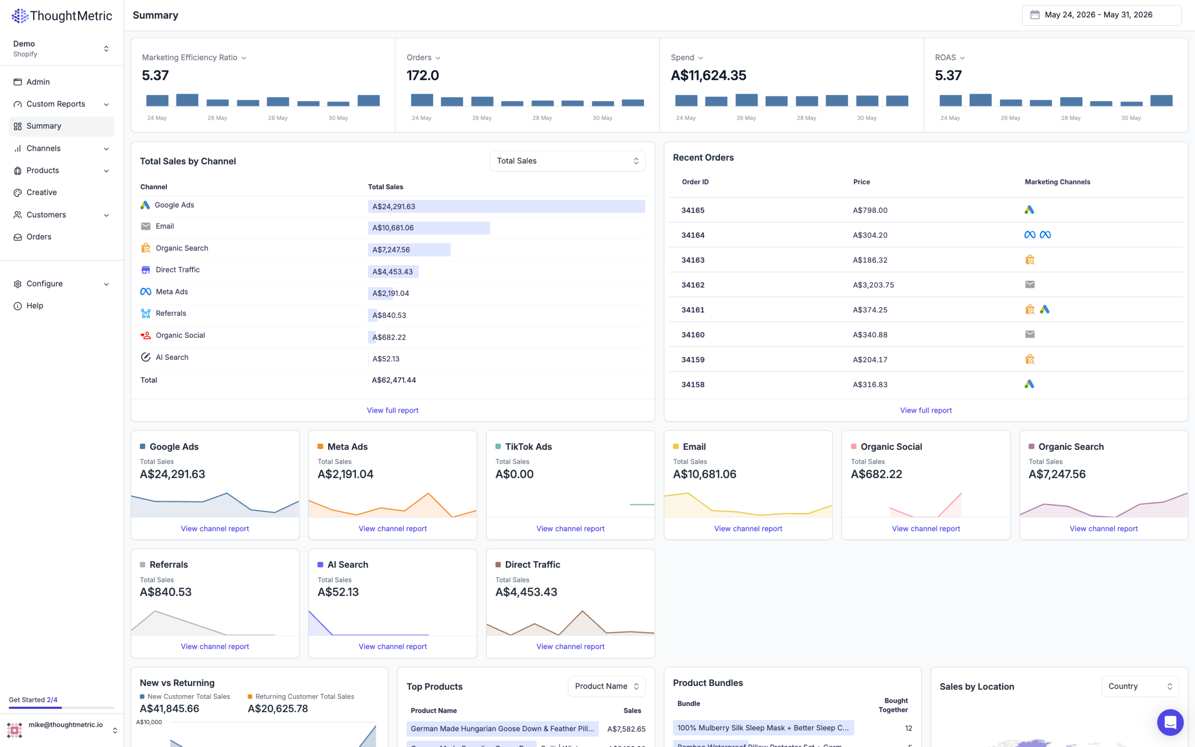This screenshot has width=1195, height=747.
Task: Expand the Configure sidebar section
Action: click(61, 284)
